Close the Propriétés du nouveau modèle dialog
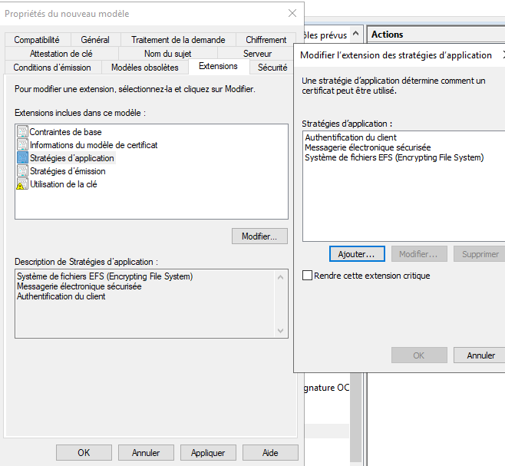 pyautogui.click(x=292, y=14)
